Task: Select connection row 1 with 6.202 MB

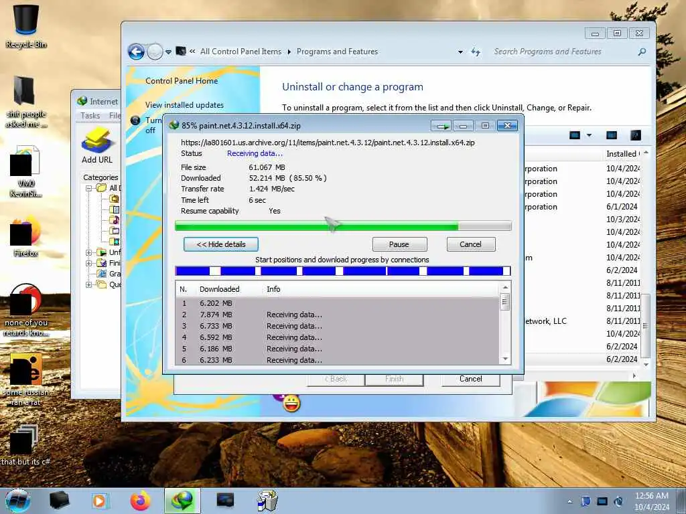Action: (x=337, y=303)
